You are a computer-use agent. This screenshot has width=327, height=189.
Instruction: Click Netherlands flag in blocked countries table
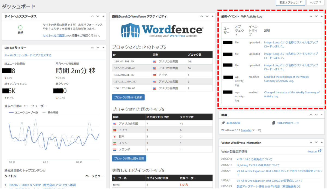pos(114,149)
